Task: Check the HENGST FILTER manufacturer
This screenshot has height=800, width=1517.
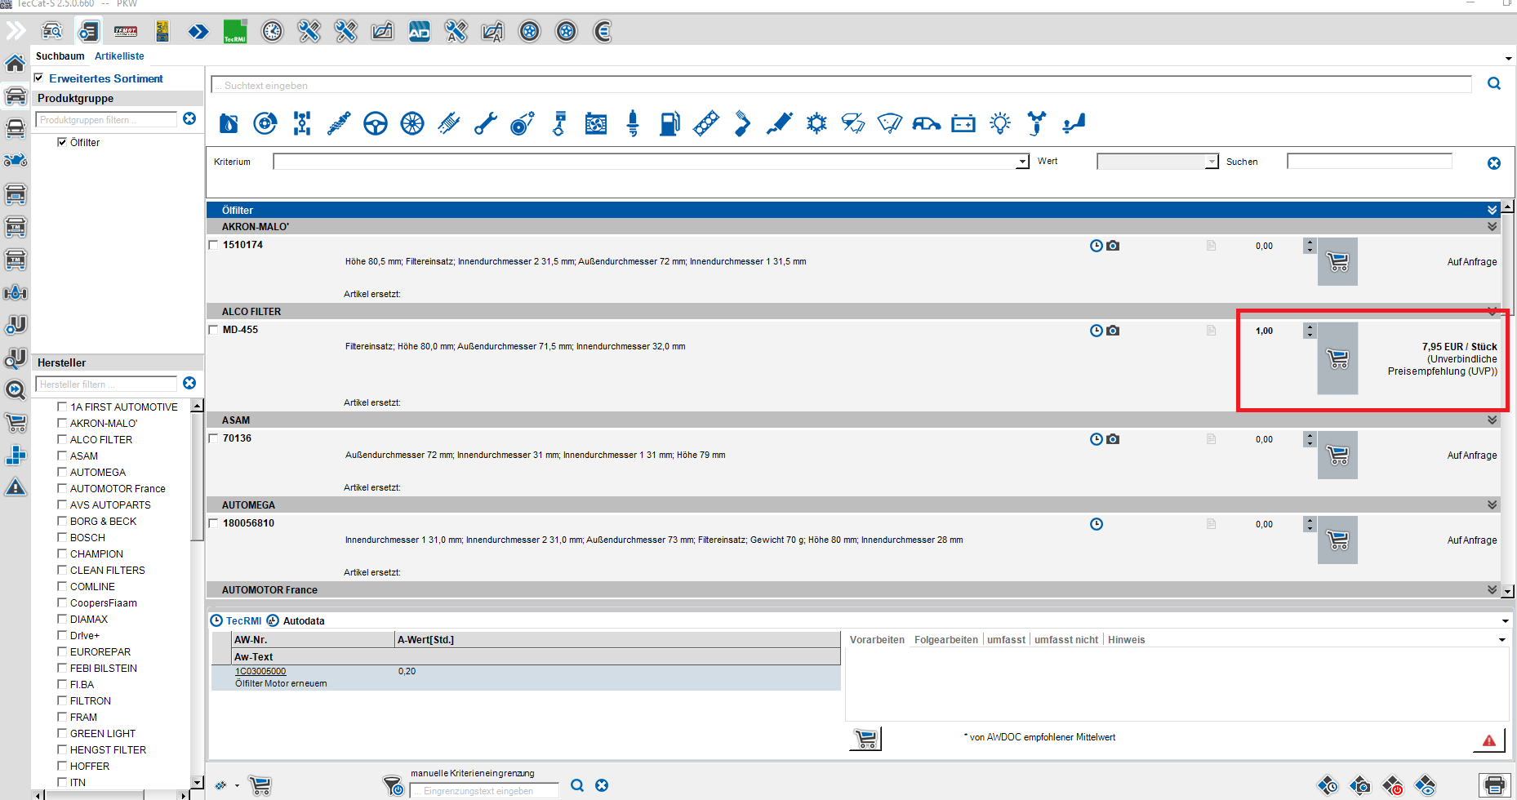Action: tap(62, 749)
